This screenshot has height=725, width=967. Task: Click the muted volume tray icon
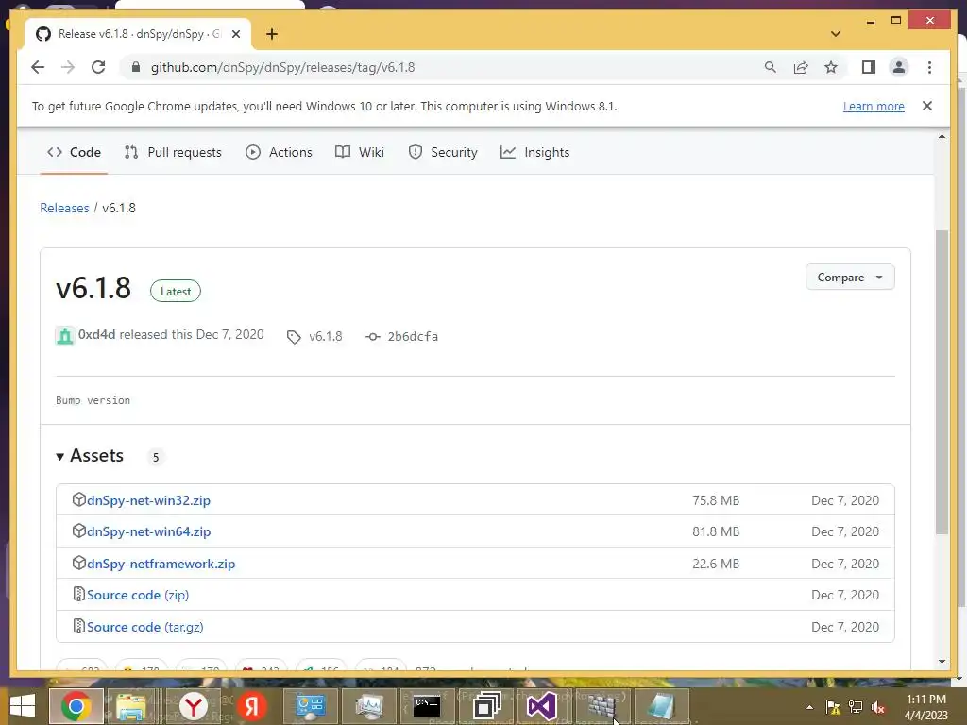click(x=878, y=707)
